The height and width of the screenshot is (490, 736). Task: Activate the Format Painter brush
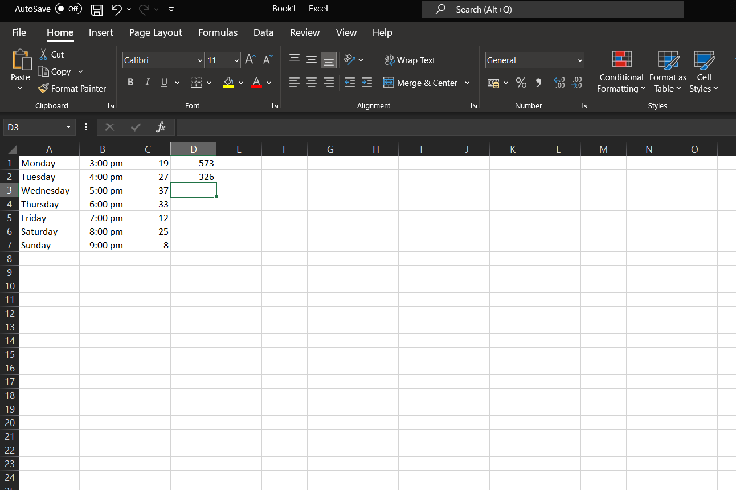point(72,88)
